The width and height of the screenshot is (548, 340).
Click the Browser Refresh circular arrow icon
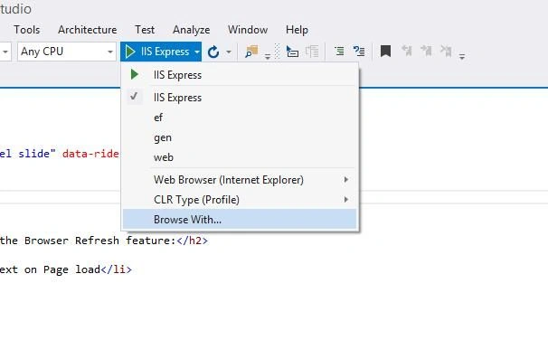(213, 52)
